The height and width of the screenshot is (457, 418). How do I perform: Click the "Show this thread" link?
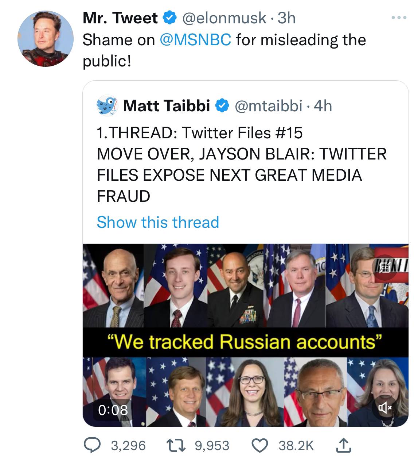tap(158, 222)
